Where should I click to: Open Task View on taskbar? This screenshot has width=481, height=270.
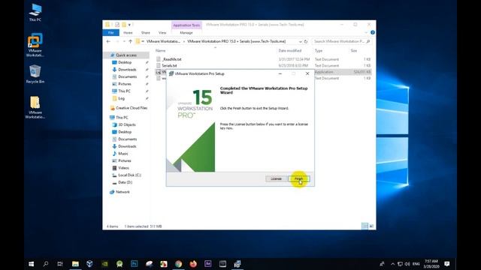point(60,264)
